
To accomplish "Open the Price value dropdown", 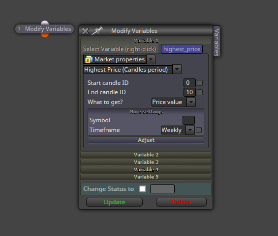I will [174, 102].
